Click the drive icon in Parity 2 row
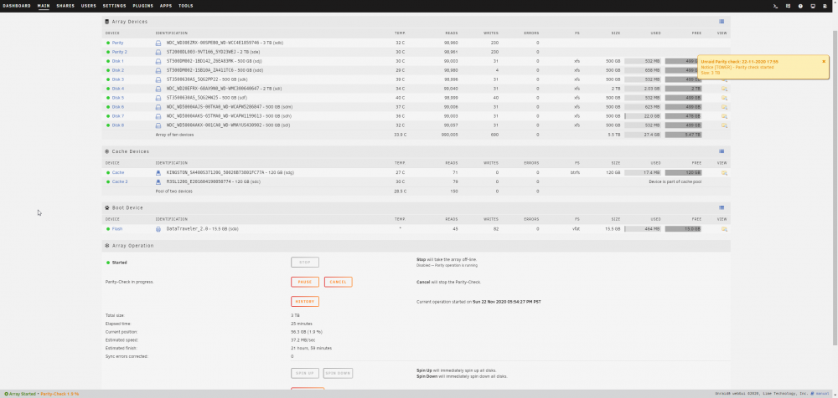Image resolution: width=838 pixels, height=398 pixels. (158, 52)
